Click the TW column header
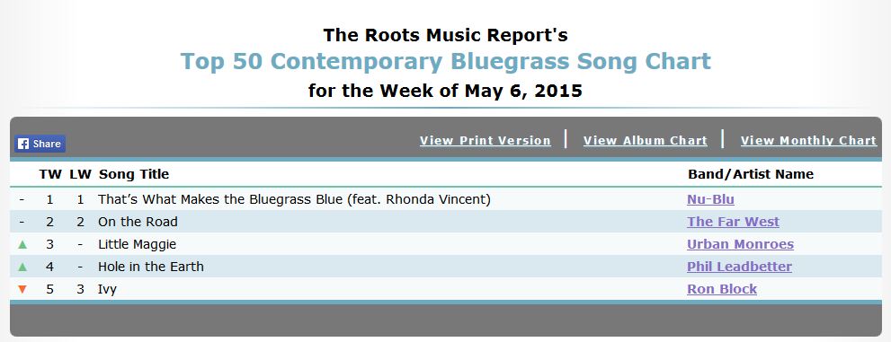Image resolution: width=891 pixels, height=342 pixels. coord(50,174)
